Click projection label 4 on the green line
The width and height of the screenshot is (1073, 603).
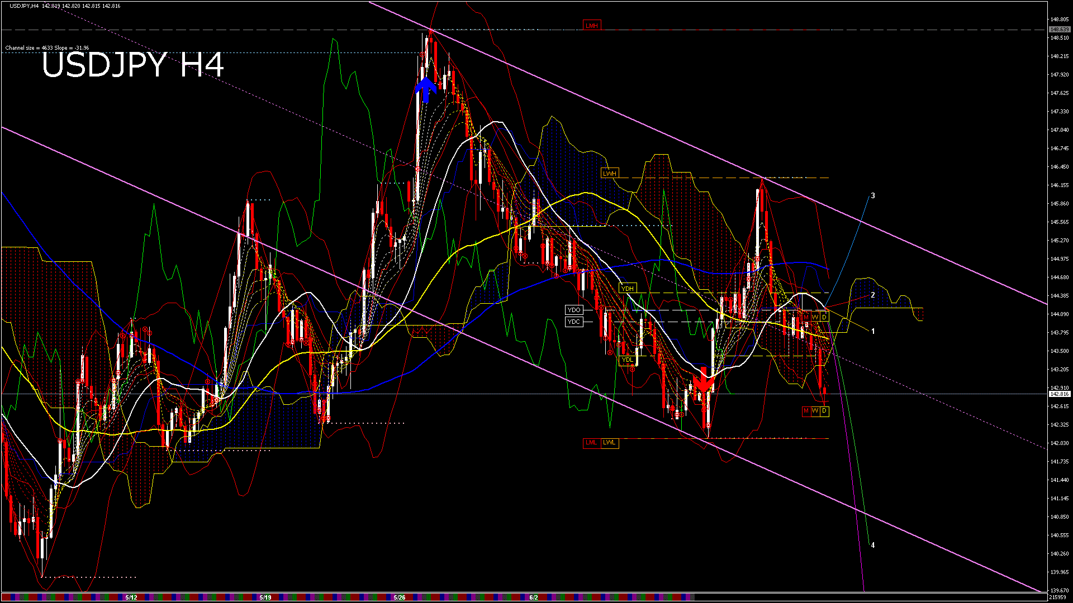(x=873, y=545)
